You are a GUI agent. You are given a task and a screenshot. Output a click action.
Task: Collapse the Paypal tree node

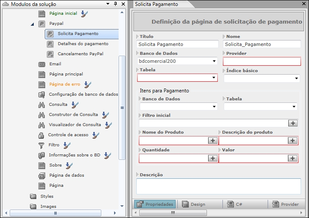[33, 24]
